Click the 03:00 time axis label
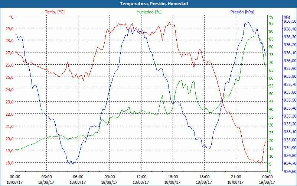Screen dimensions: 297x186 (47, 177)
